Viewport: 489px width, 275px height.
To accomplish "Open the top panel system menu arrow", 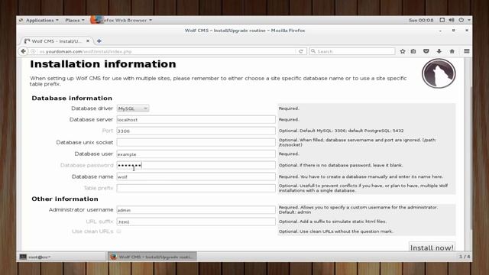I will pyautogui.click(x=468, y=21).
